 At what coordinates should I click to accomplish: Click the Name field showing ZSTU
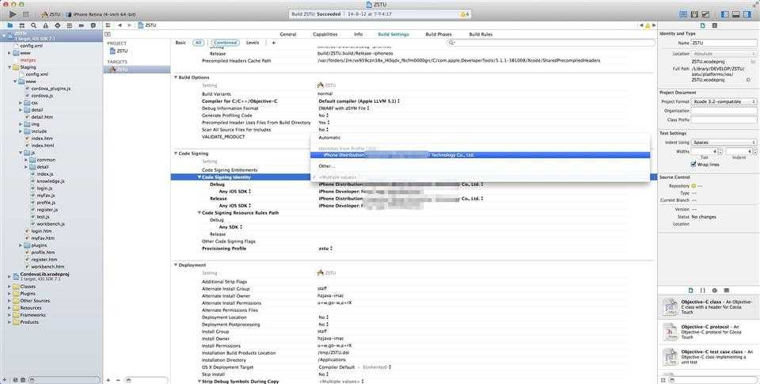(724, 44)
